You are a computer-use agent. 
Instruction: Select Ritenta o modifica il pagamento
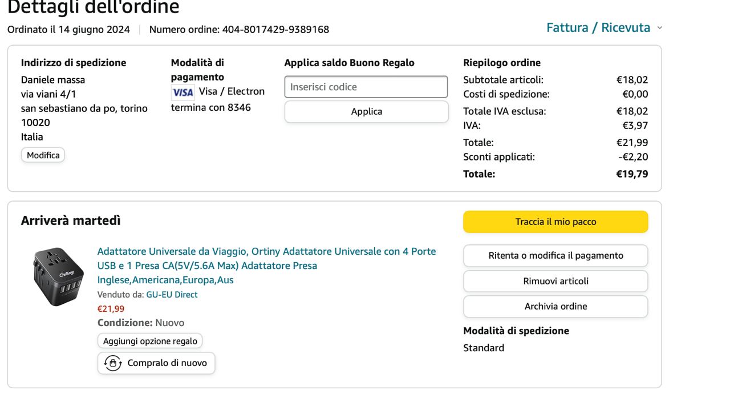[x=555, y=256]
